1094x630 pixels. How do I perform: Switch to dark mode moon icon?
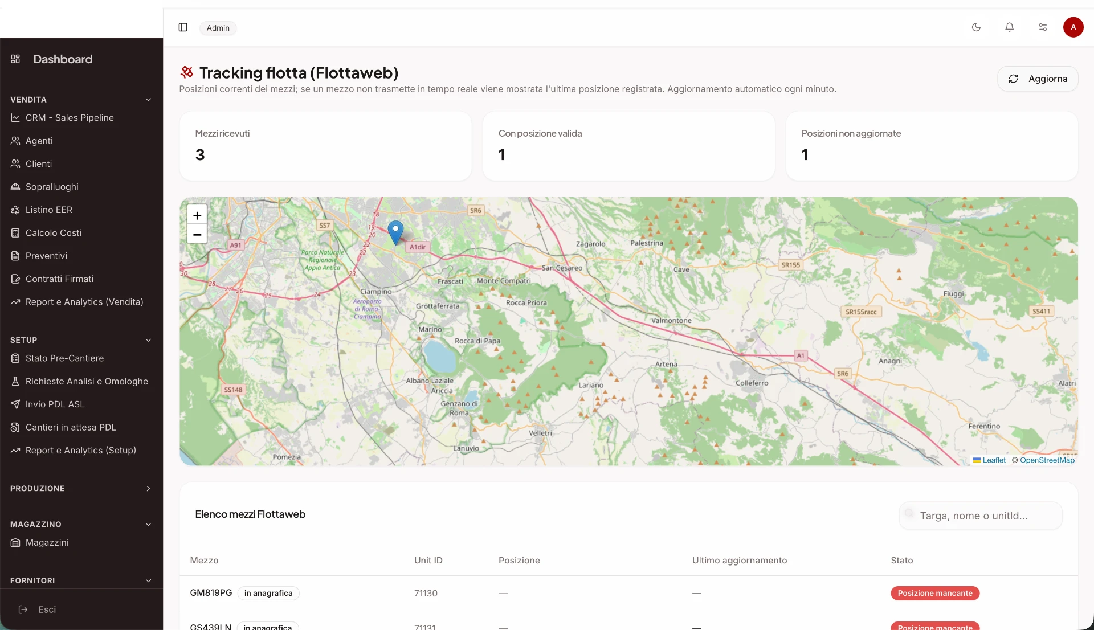[976, 27]
